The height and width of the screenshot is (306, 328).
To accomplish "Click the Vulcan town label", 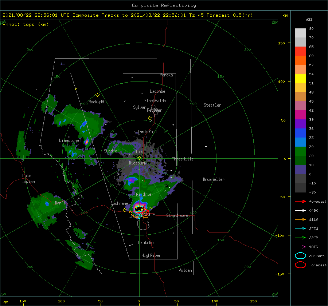I will click(x=185, y=270).
